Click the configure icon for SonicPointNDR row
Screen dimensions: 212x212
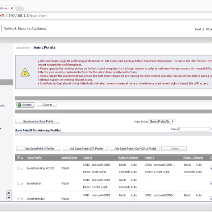[211, 198]
